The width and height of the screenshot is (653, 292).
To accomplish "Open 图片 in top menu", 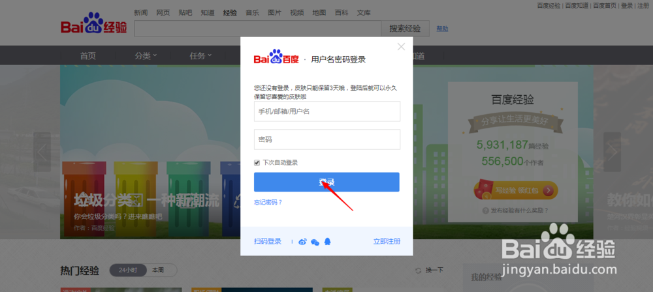I will coord(274,12).
